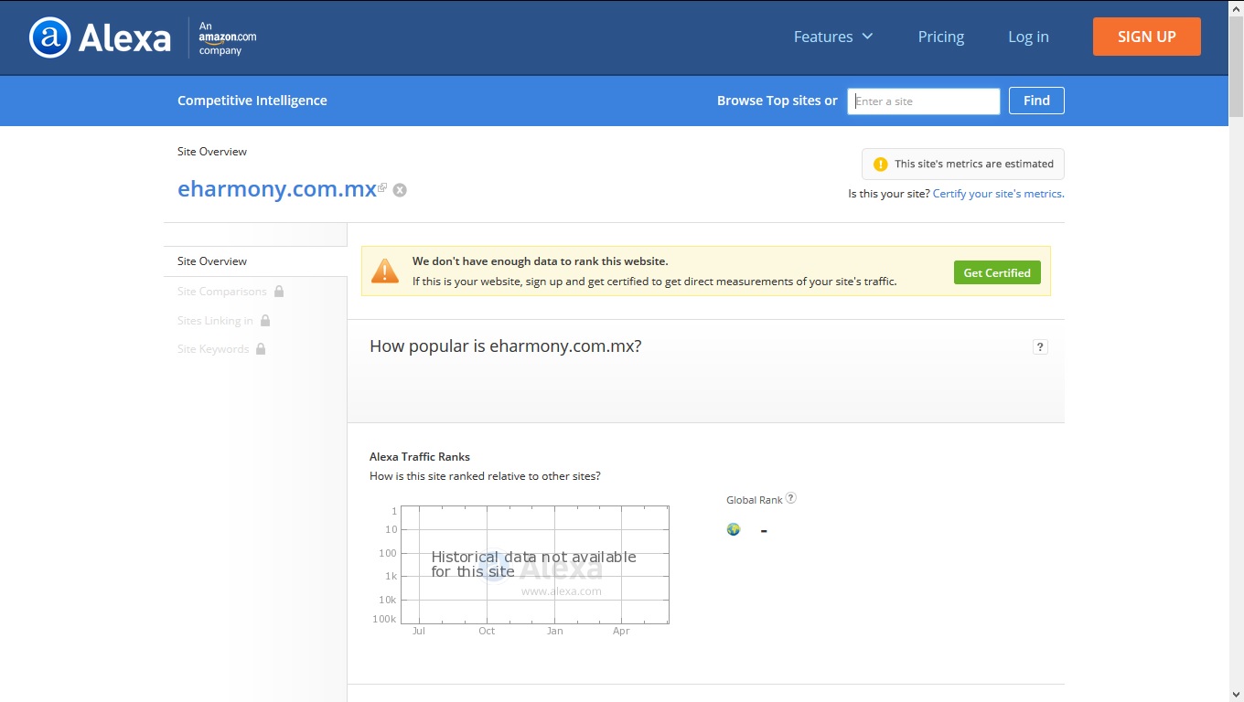
Task: Click the Competitive Intelligence heading link
Action: 252,101
